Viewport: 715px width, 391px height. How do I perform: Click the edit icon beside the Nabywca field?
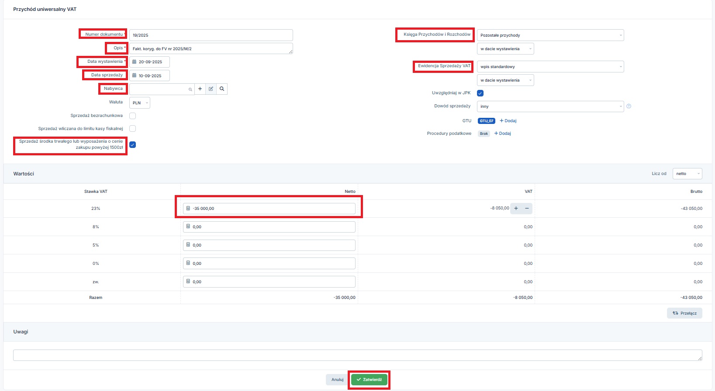pyautogui.click(x=211, y=89)
